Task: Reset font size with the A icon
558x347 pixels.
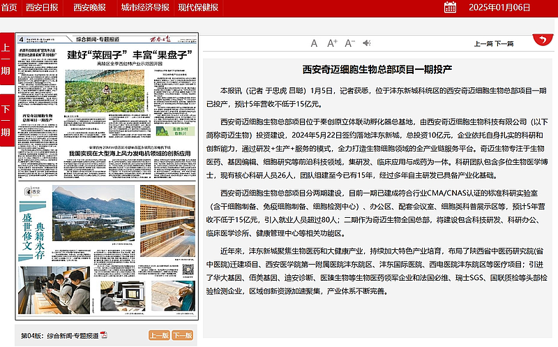Action: click(314, 43)
